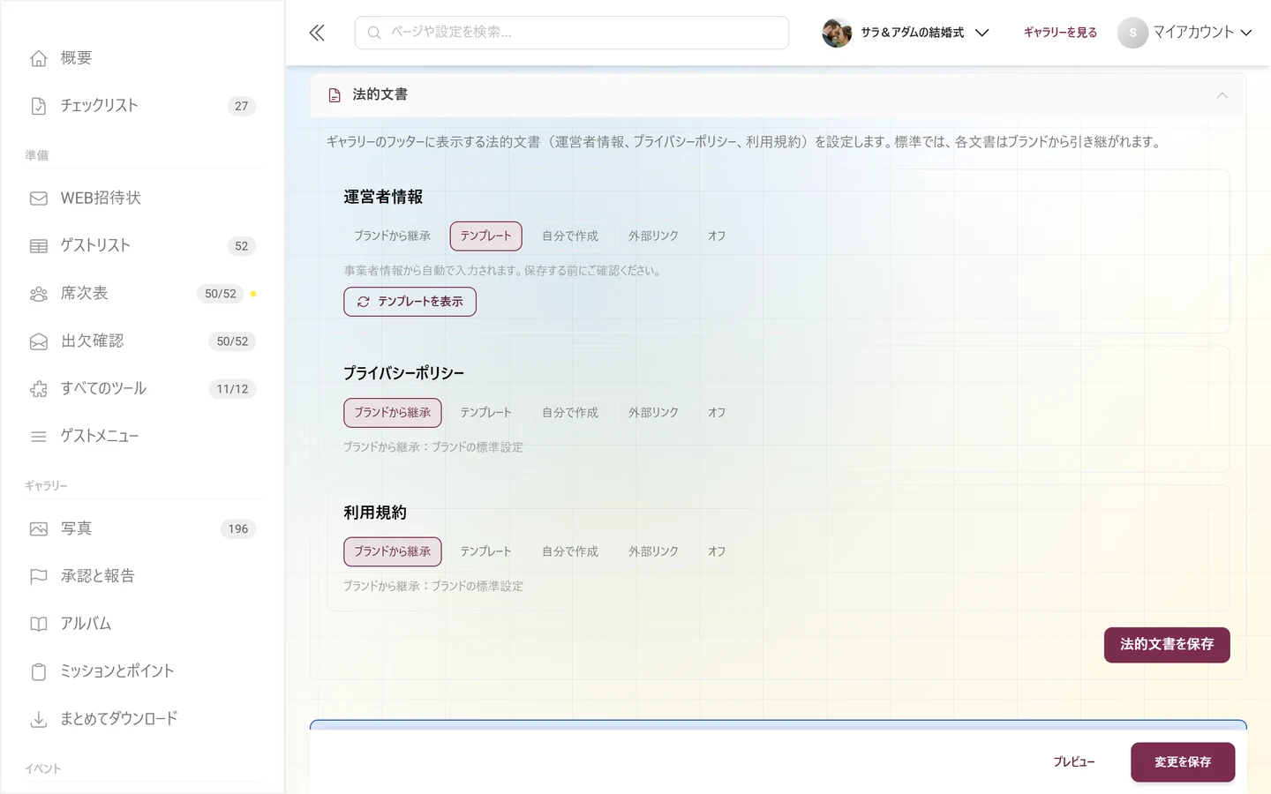Select 自分で作成 for 運営者情報
The image size is (1271, 794).
pyautogui.click(x=570, y=236)
